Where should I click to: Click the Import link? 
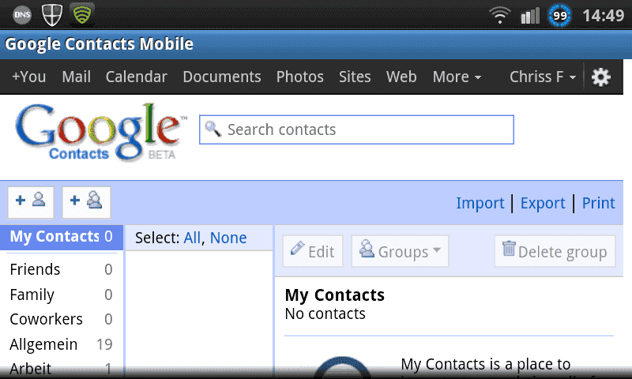click(480, 203)
